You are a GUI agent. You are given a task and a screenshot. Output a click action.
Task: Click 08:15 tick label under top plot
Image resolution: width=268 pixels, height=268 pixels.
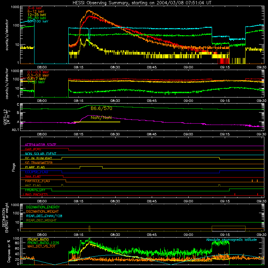pos(79,67)
